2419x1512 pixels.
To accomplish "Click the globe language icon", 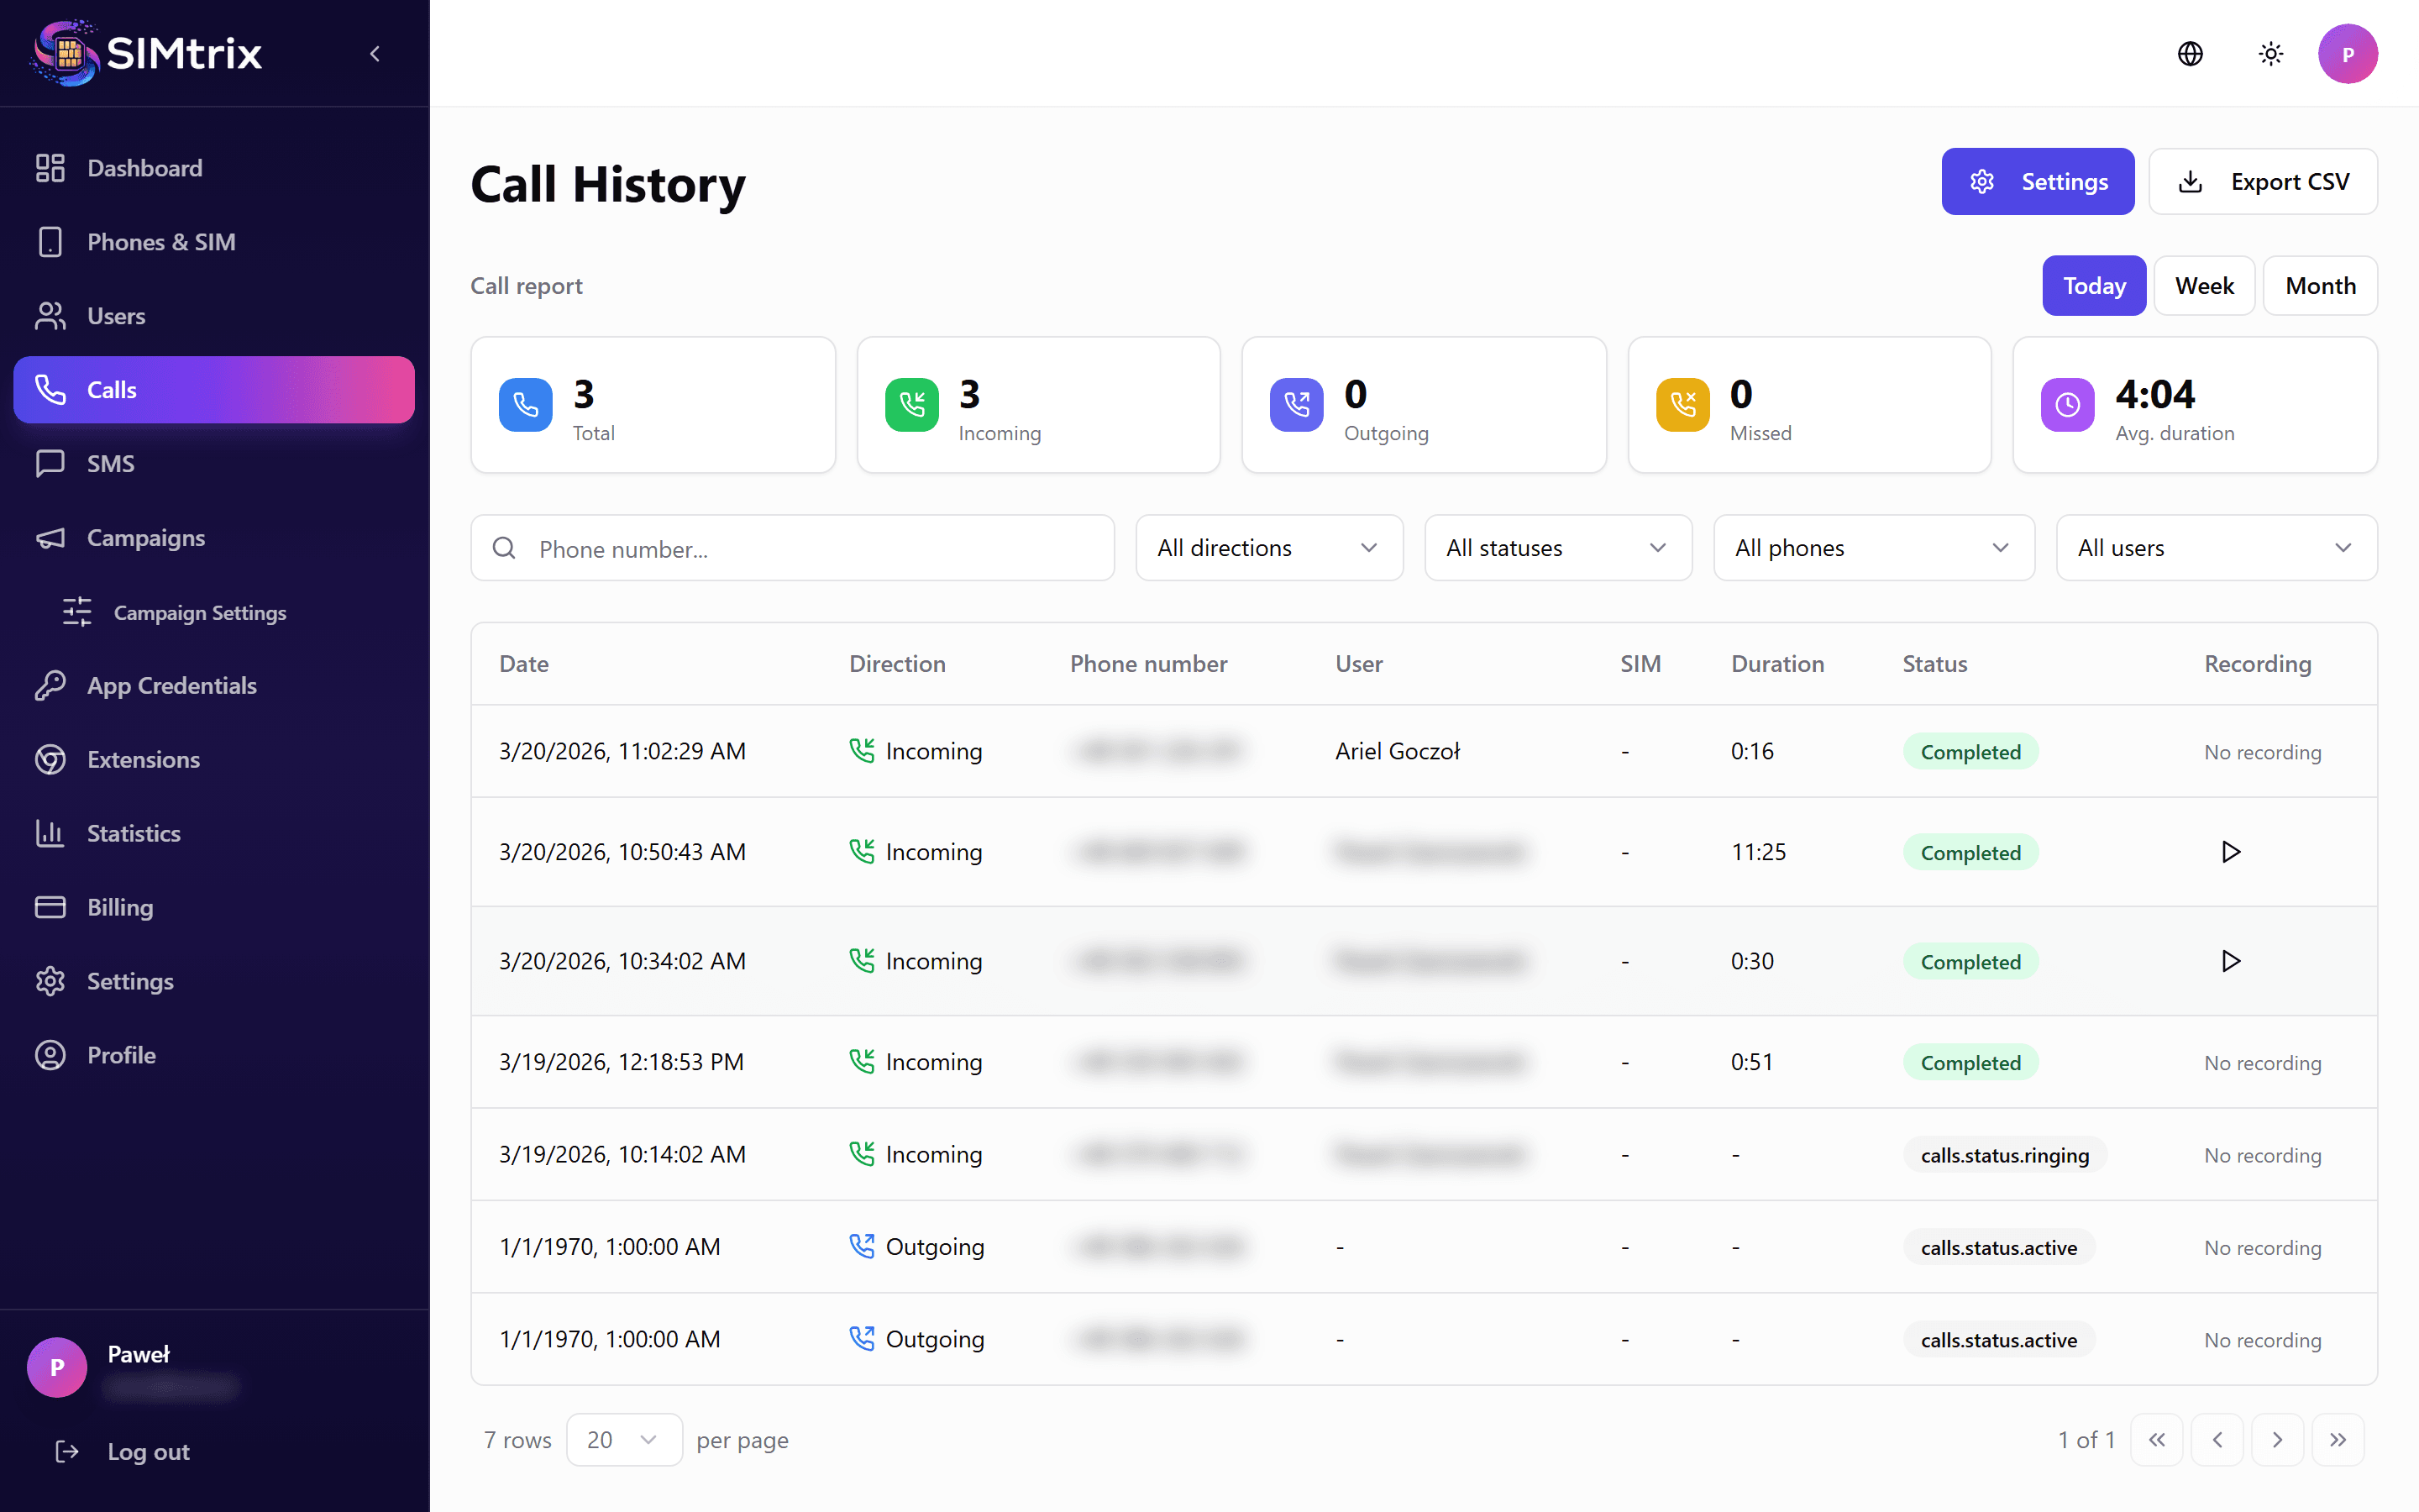I will tap(2189, 54).
